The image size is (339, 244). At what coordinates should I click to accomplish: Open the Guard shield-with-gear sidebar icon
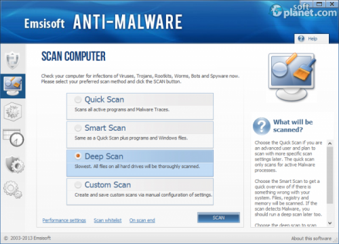click(x=14, y=164)
